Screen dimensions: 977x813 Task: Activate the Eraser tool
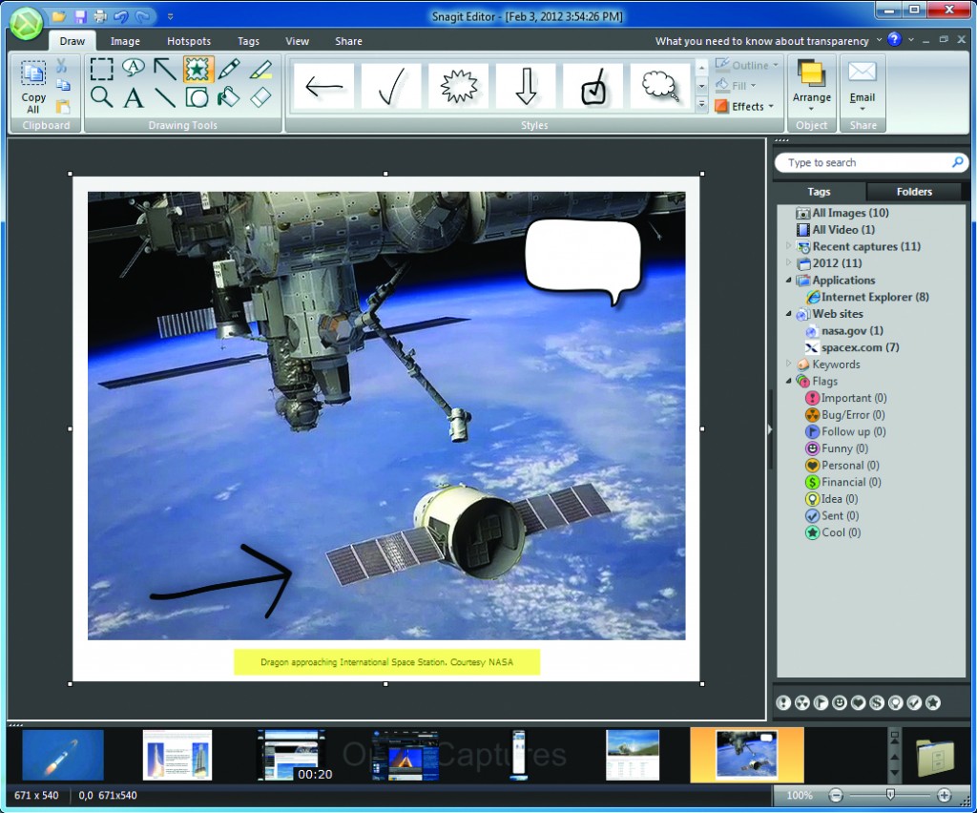point(260,96)
